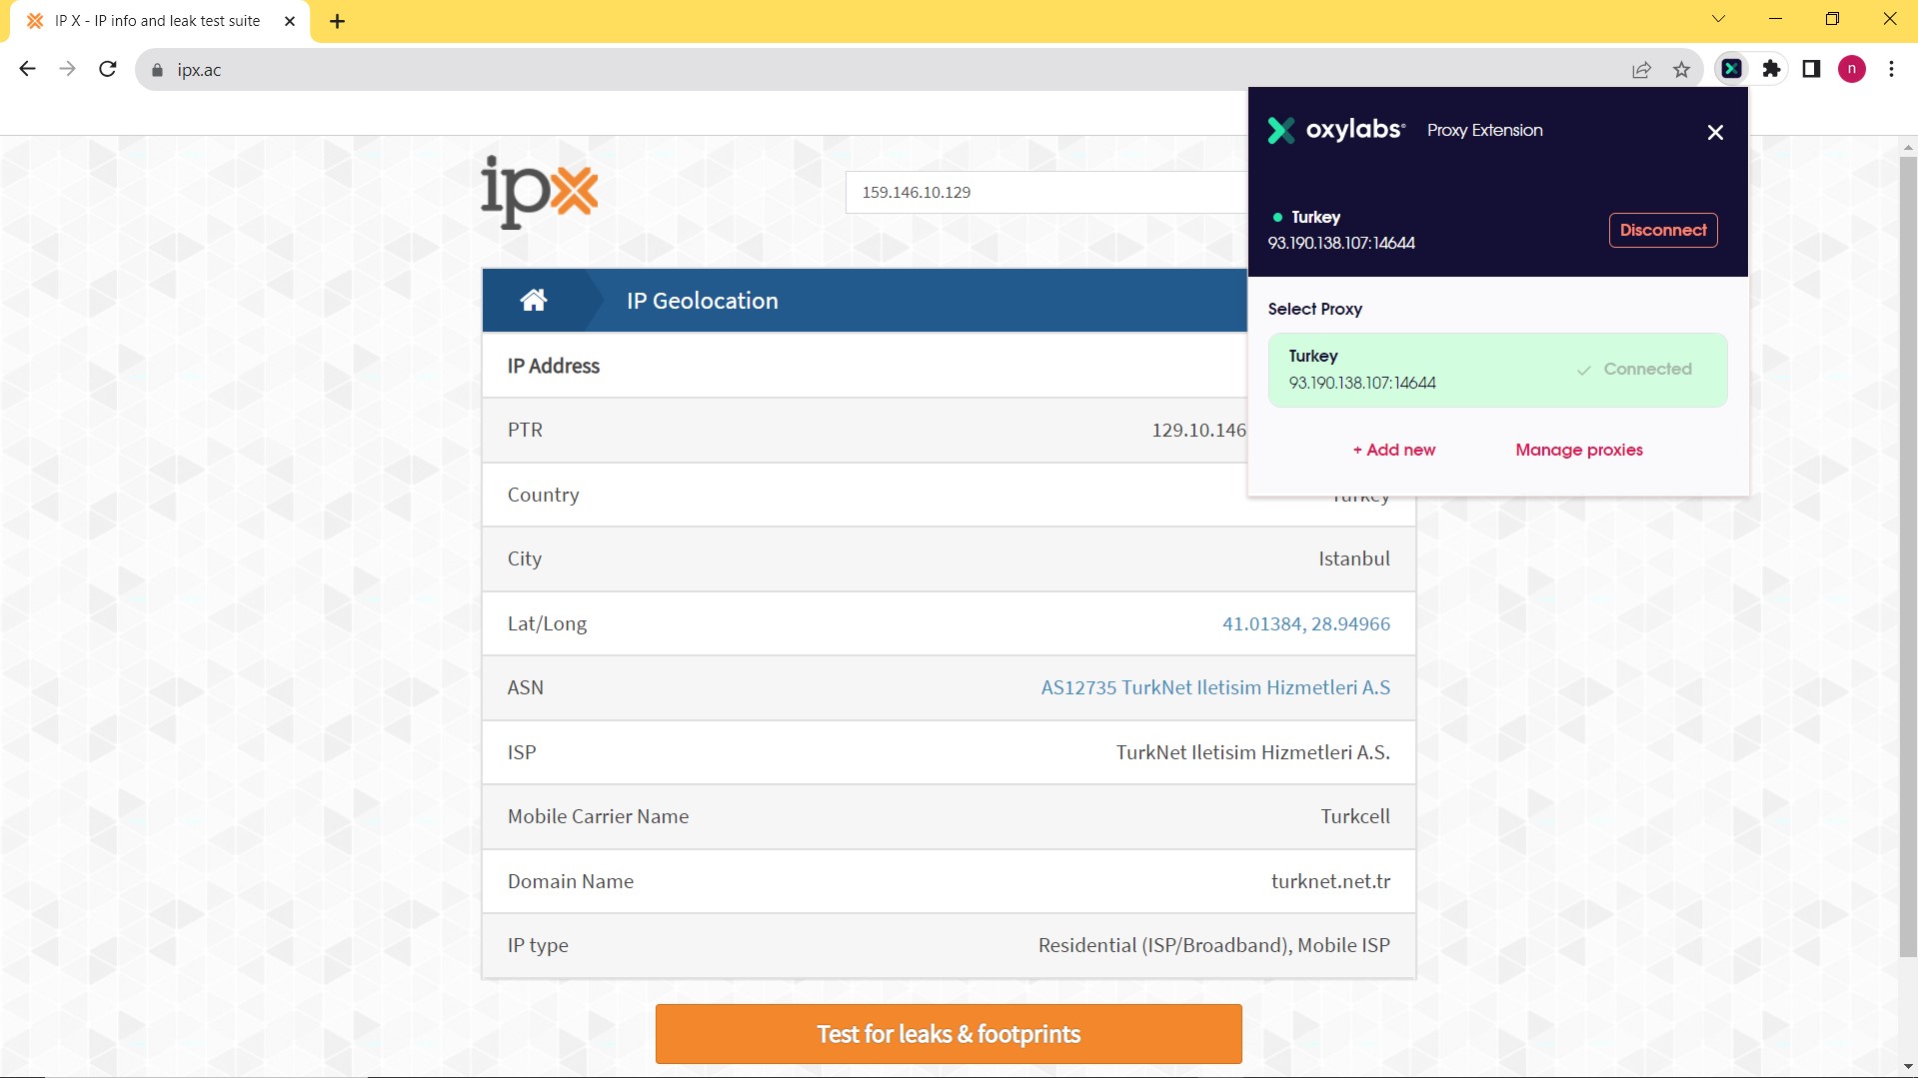
Task: Click the Istanbul city value
Action: 1353,558
